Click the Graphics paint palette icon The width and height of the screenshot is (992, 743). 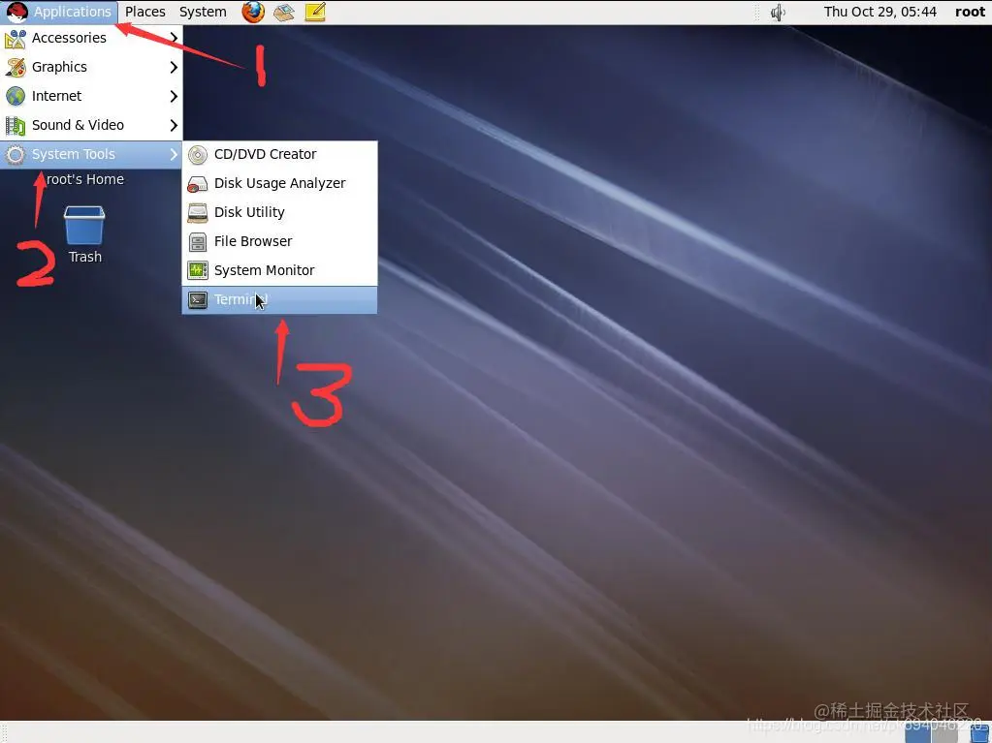[16, 67]
